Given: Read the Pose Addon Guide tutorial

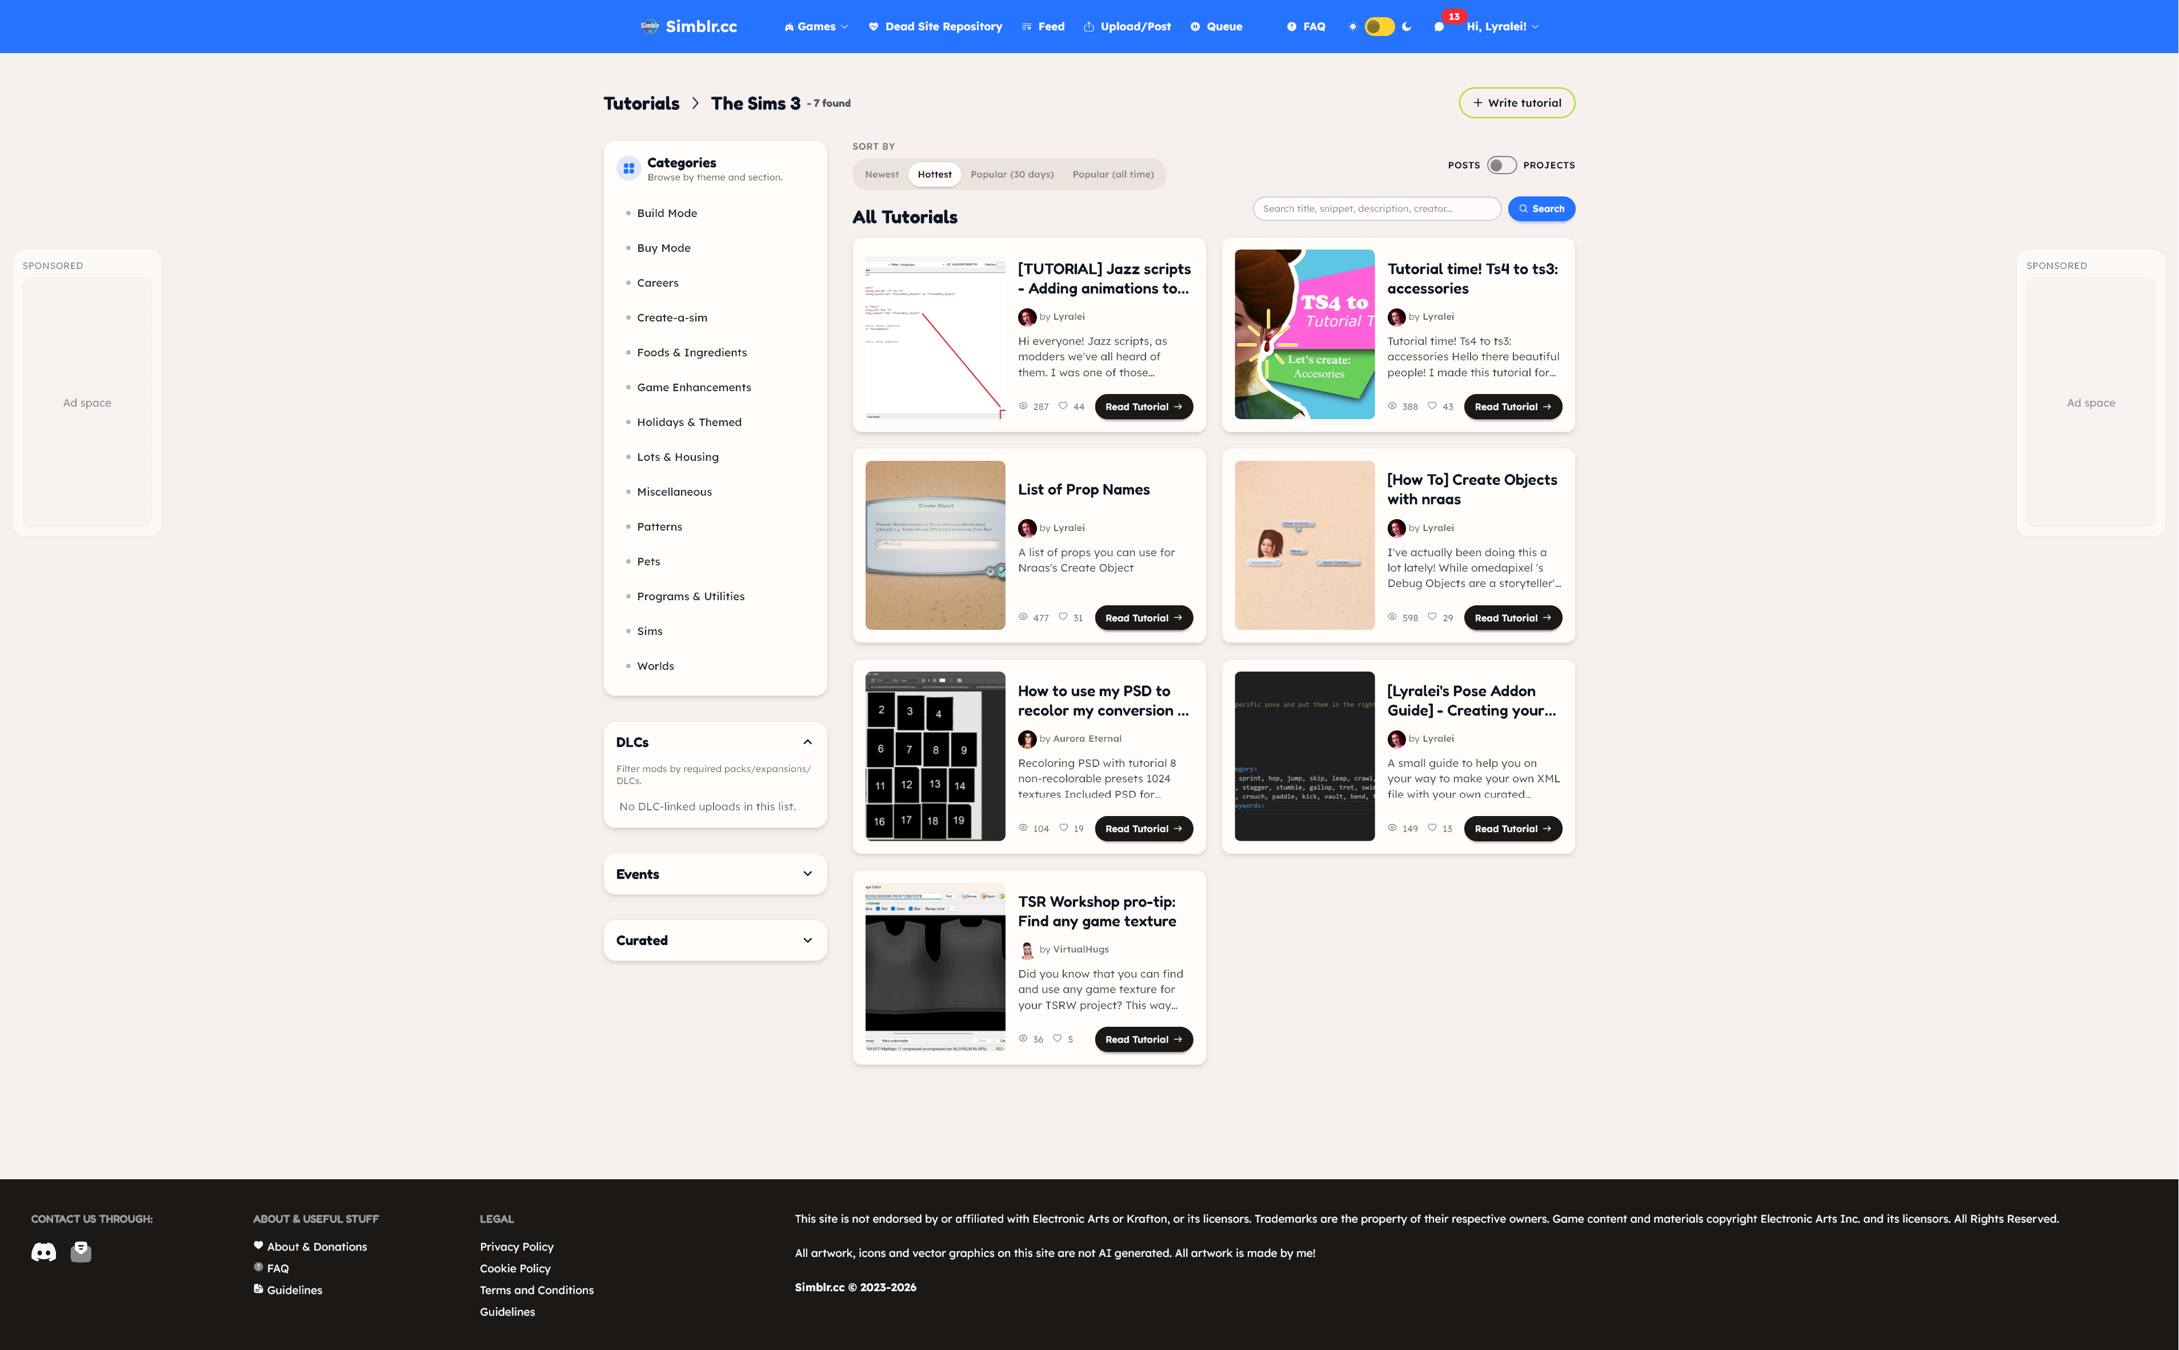Looking at the screenshot, I should [x=1513, y=829].
